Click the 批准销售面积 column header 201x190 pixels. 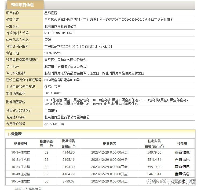68,144
